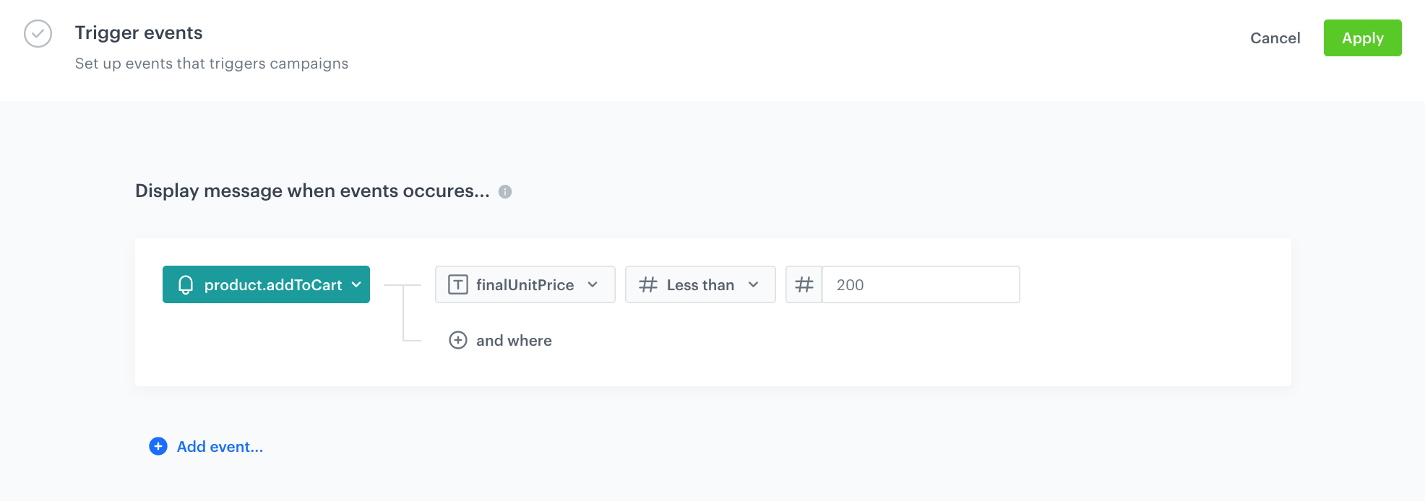Focus the value field showing 200
This screenshot has width=1425, height=501.
point(921,285)
